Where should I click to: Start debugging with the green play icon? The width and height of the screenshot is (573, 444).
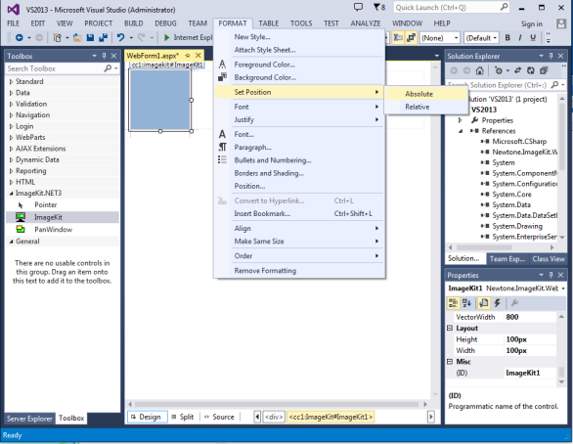(166, 37)
